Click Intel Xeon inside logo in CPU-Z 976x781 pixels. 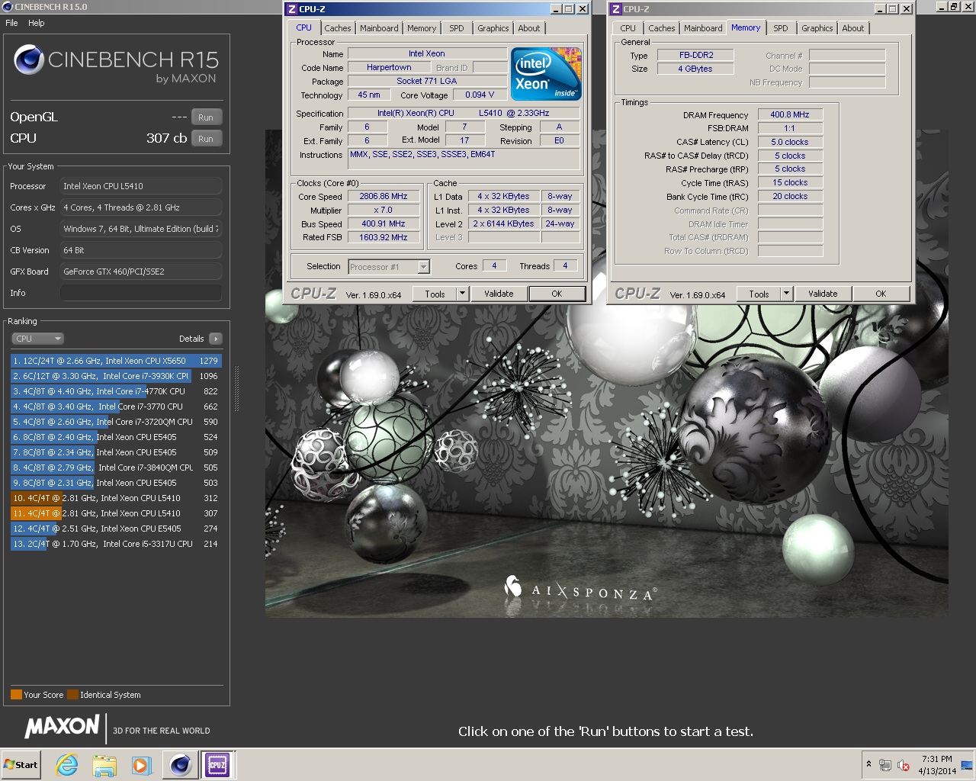coord(546,74)
